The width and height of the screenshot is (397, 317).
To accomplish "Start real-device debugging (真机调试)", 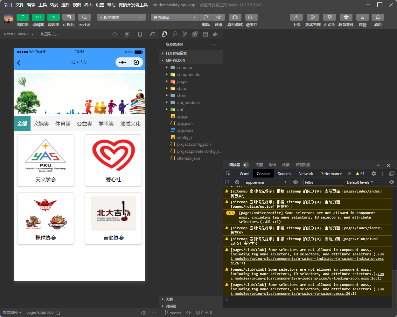I will click(x=235, y=17).
